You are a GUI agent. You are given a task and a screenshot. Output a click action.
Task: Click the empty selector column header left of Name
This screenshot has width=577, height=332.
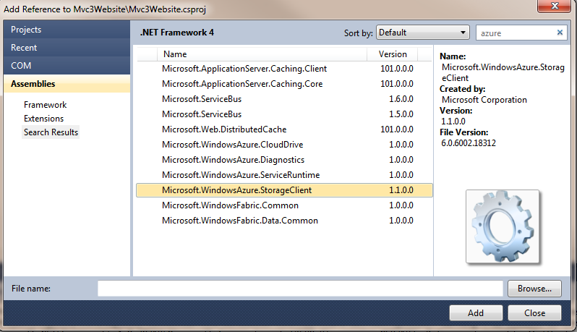(x=148, y=54)
